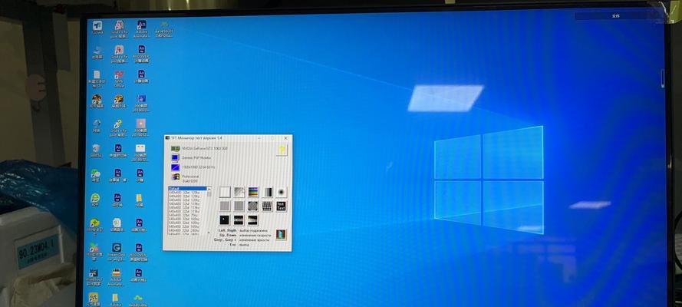Image resolution: width=682 pixels, height=307 pixels.
Task: Click the blue monitor icon in TFT test
Action: click(175, 158)
